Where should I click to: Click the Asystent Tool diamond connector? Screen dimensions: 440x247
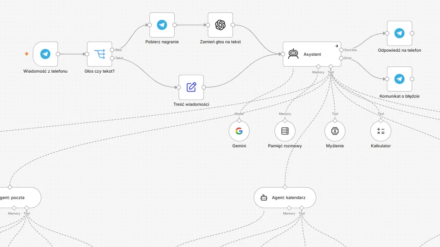[x=331, y=67]
